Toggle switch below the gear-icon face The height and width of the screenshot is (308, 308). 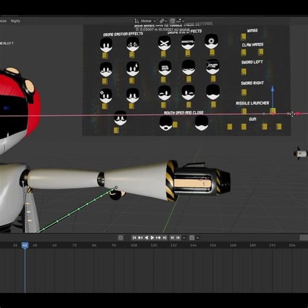point(212,53)
